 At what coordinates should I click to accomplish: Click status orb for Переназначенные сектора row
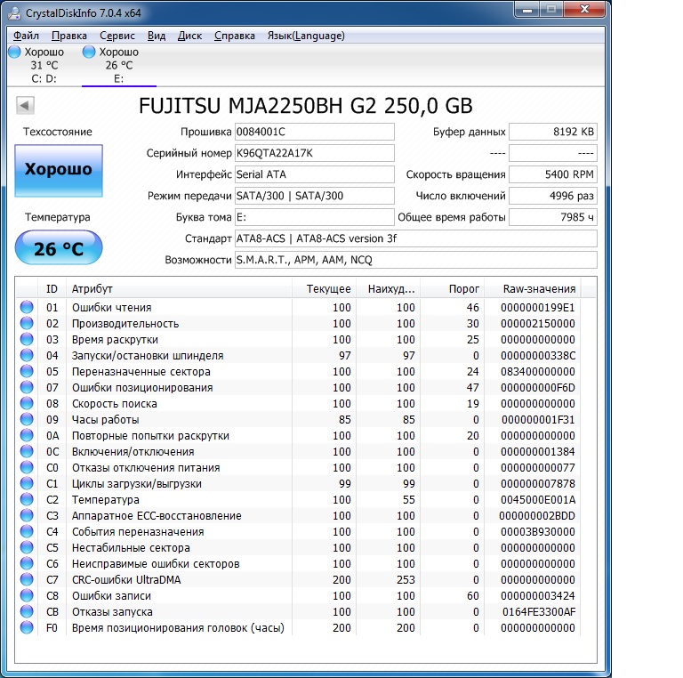click(27, 371)
